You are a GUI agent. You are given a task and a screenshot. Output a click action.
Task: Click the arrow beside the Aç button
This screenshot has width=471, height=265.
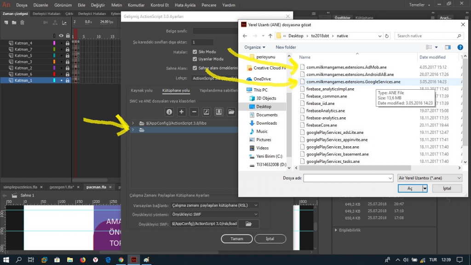click(x=425, y=188)
